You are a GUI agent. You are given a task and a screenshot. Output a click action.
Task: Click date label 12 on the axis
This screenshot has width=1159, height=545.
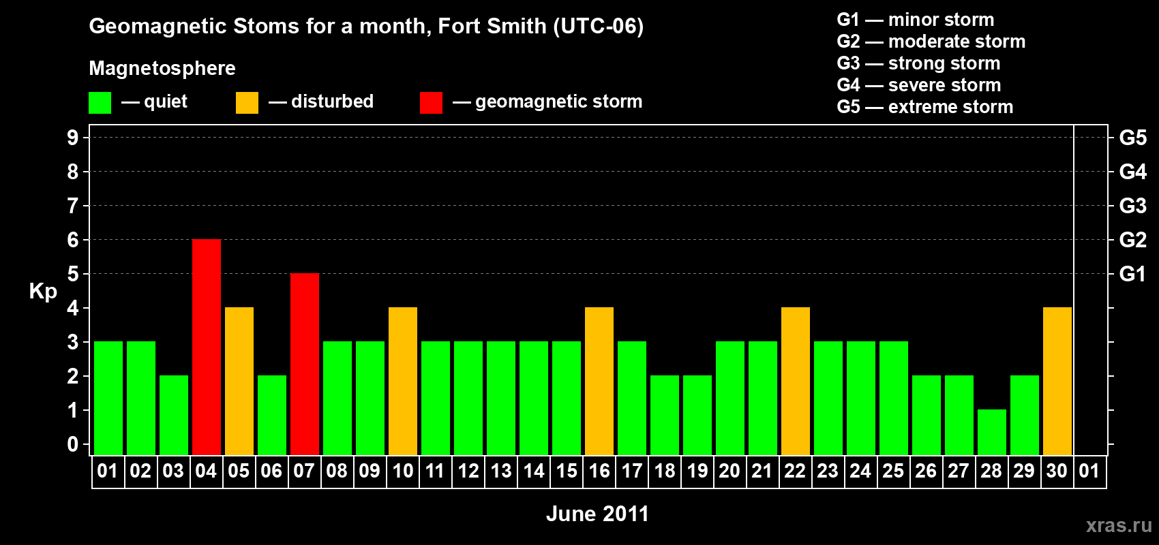point(468,471)
